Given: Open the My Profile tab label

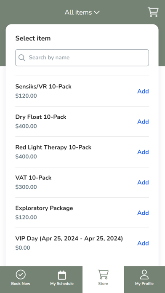Looking at the screenshot, I should click(144, 283).
